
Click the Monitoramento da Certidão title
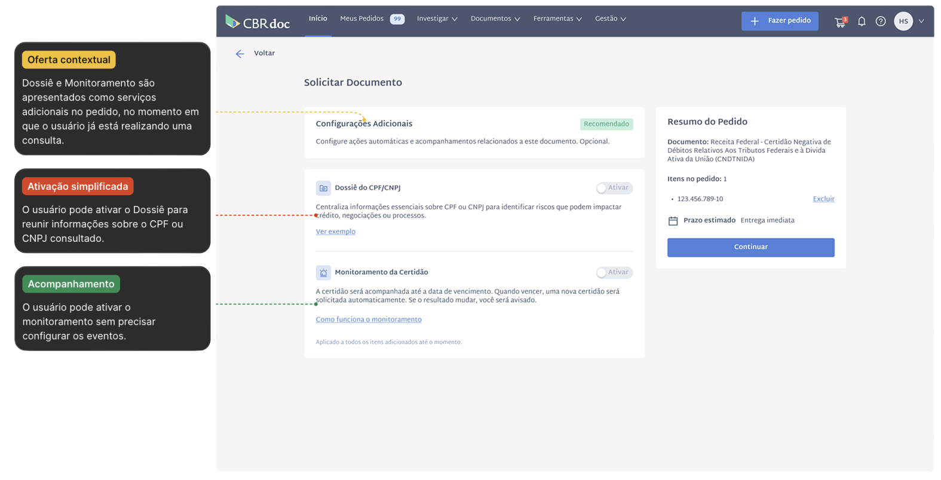(x=381, y=272)
